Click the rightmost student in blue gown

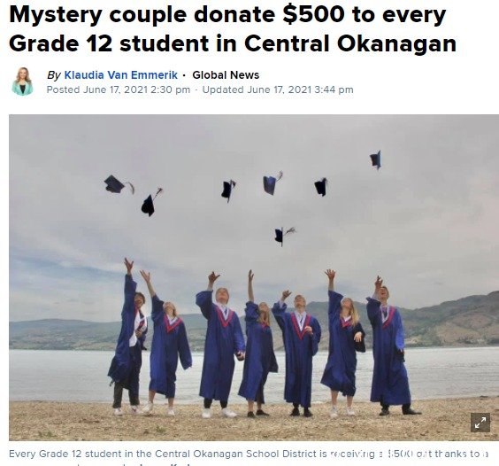pos(390,346)
